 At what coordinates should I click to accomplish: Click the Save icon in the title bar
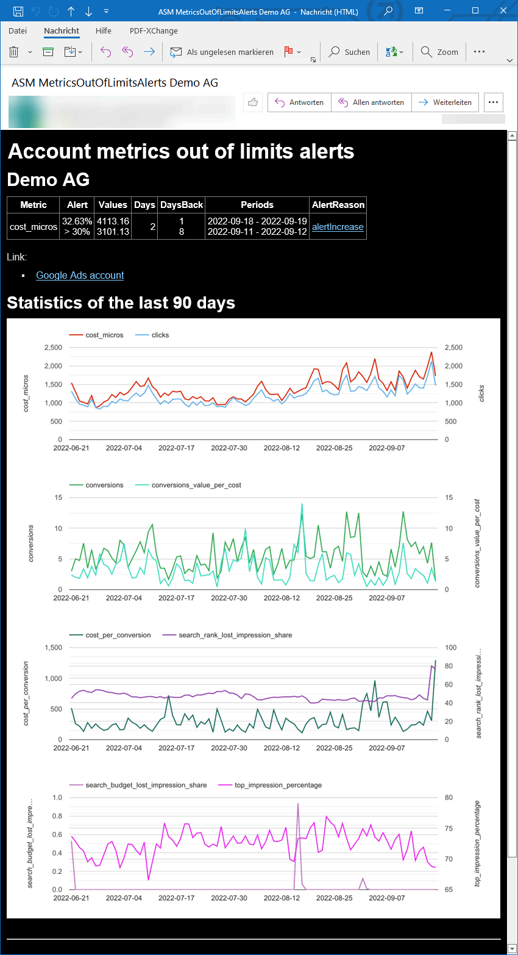coord(17,10)
